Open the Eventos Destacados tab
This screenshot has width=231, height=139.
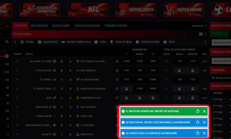[x=87, y=26]
